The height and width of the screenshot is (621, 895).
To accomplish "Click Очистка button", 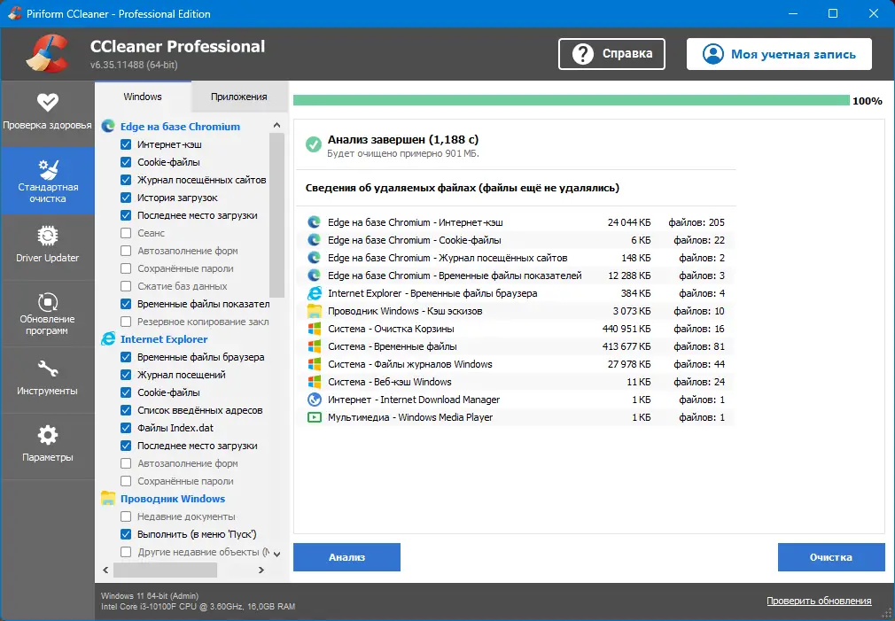I will [x=831, y=557].
